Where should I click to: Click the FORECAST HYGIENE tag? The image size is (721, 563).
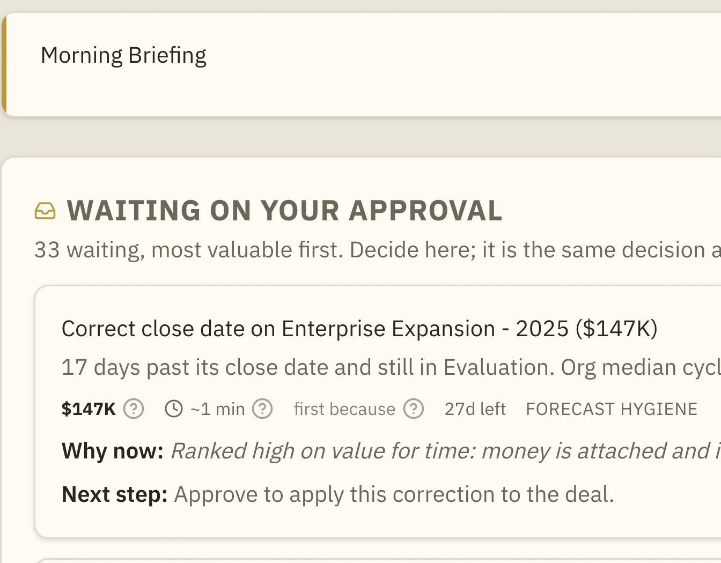(612, 409)
